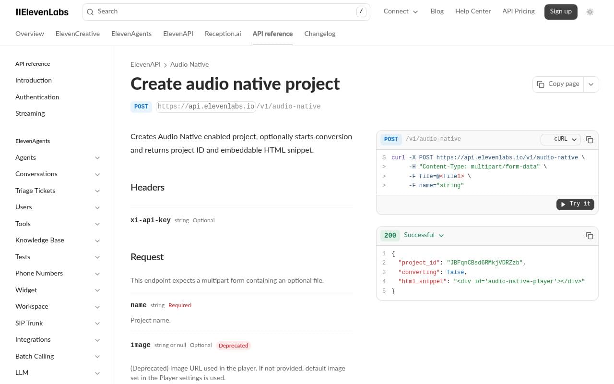
Task: Click the POST method badge under title
Action: [x=141, y=107]
